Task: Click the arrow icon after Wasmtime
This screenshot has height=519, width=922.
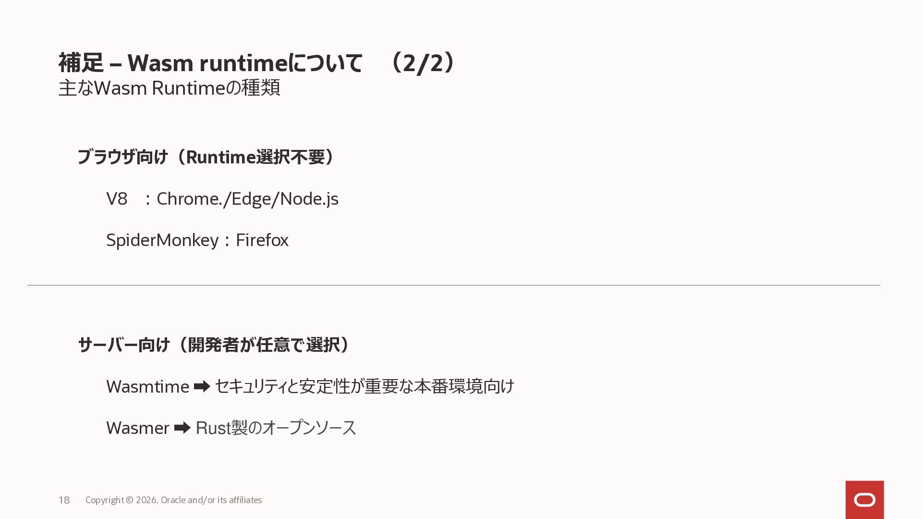Action: (x=202, y=386)
